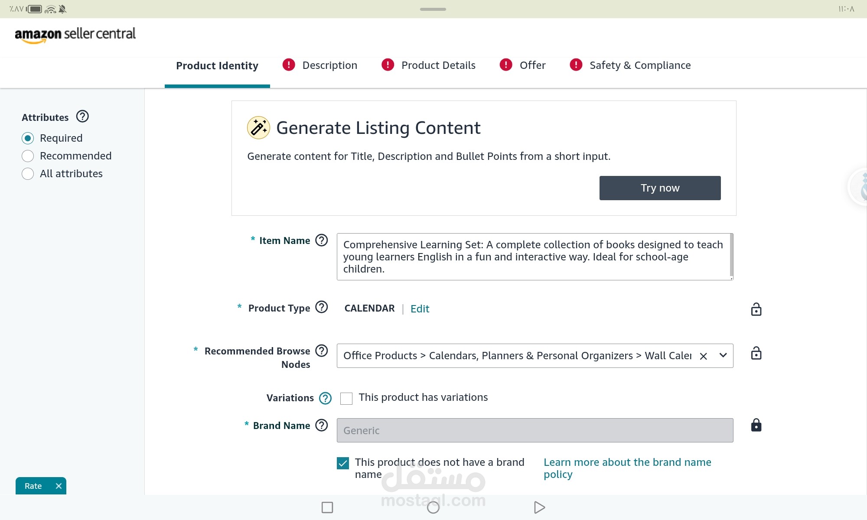Image resolution: width=867 pixels, height=520 pixels.
Task: Click the lock icon beside Brand Name
Action: click(x=756, y=425)
